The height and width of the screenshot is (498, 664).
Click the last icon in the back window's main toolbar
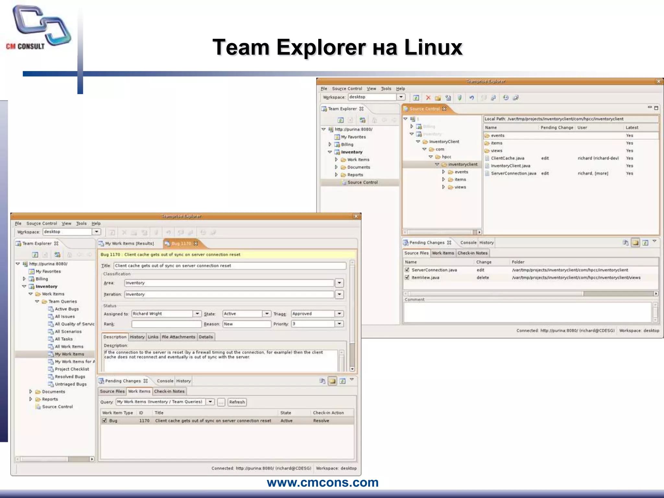[x=516, y=98]
